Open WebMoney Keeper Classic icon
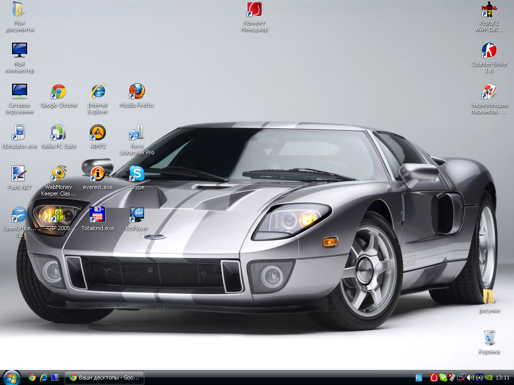Image resolution: width=514 pixels, height=385 pixels. (59, 174)
